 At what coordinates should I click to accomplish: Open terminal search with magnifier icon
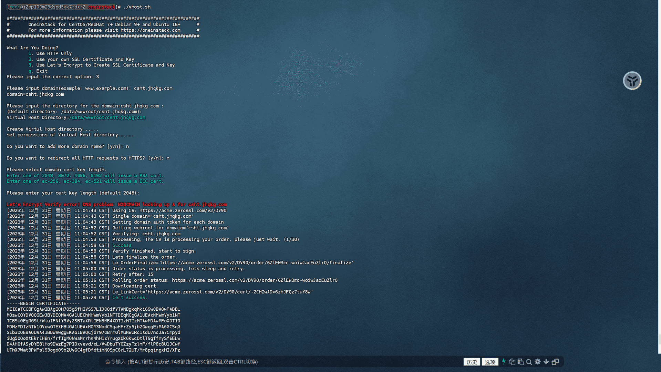click(x=529, y=362)
